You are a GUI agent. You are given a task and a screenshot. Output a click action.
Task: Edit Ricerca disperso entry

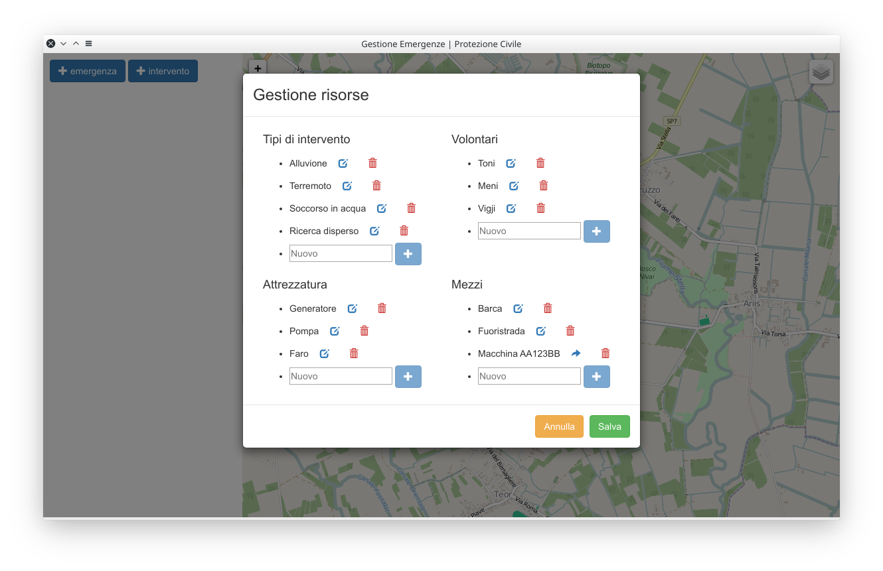pos(374,231)
